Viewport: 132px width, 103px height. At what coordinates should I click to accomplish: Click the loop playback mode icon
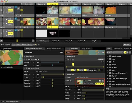pos(78,70)
